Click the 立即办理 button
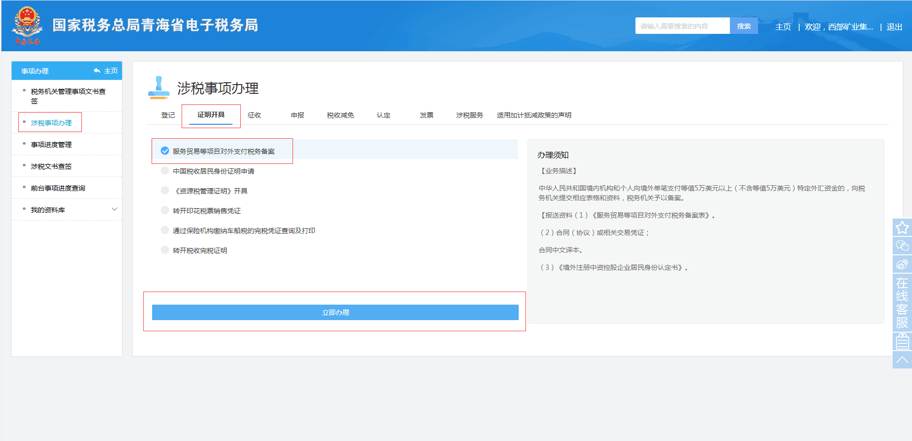 pyautogui.click(x=335, y=312)
